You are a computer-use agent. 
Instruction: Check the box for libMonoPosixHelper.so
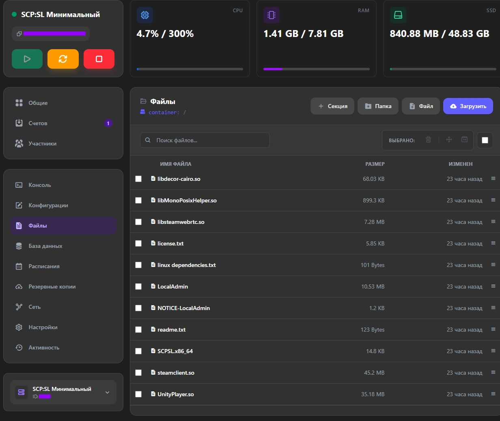(138, 200)
